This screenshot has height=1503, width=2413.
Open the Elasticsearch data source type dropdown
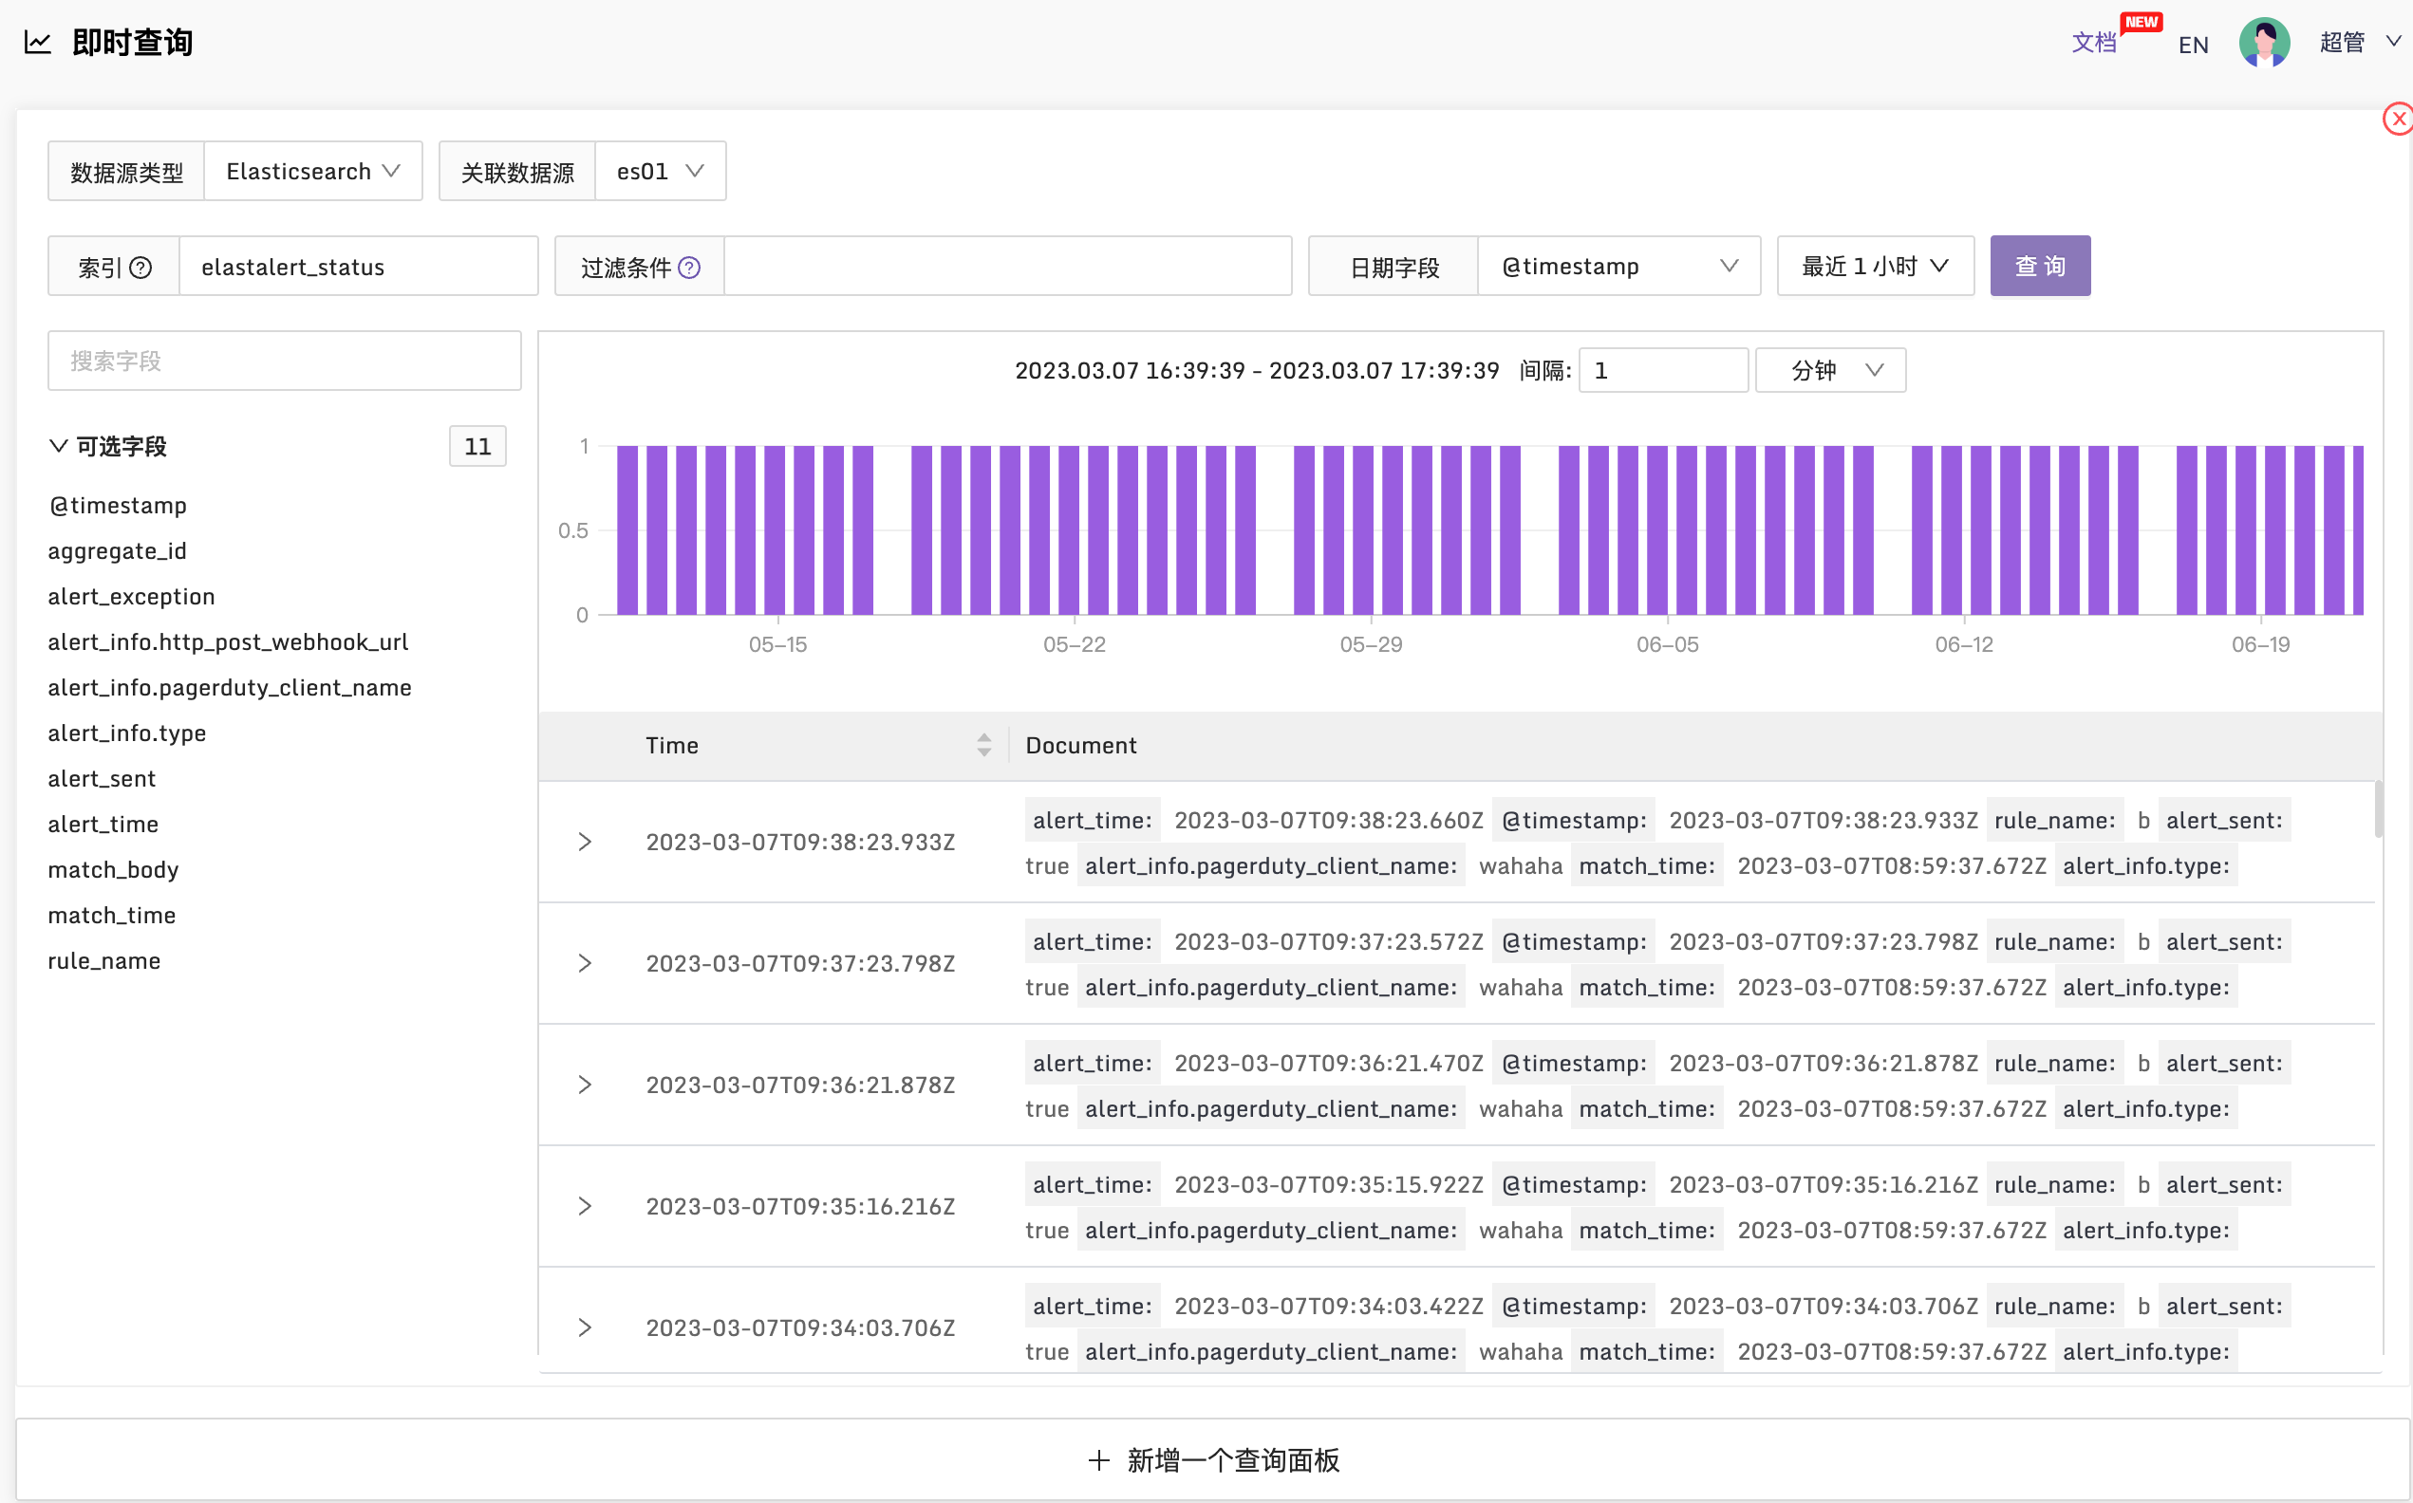point(313,171)
